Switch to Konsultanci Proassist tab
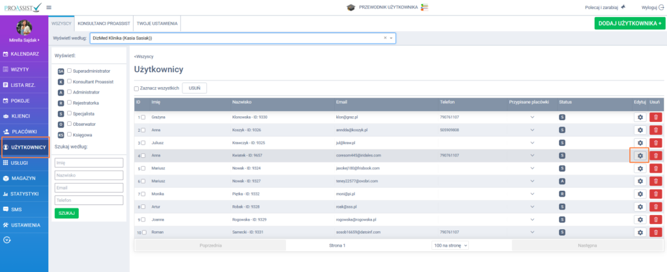667x272 pixels. coord(104,23)
